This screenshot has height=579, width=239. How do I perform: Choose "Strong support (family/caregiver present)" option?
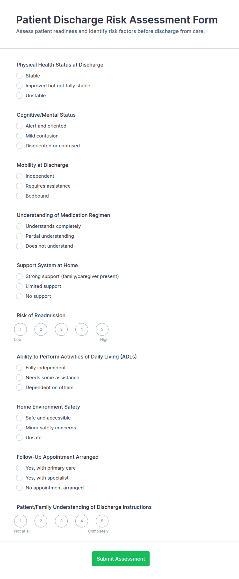pos(19,276)
